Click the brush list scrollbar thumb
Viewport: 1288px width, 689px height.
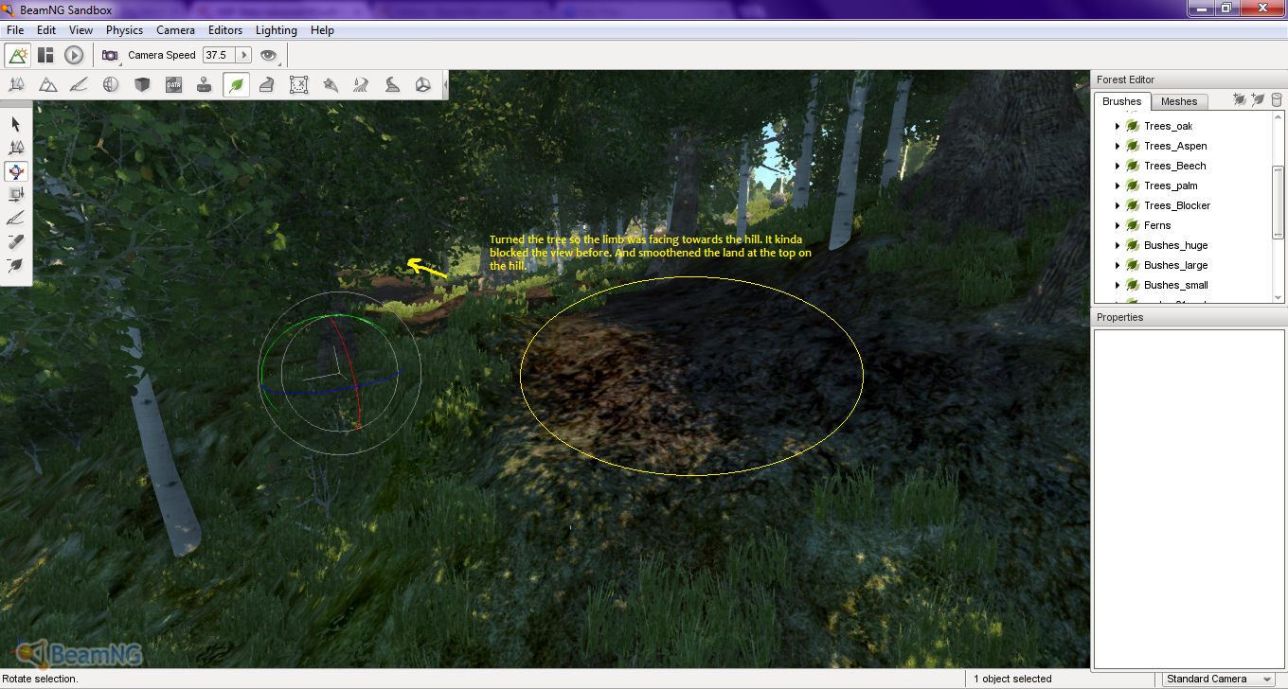[x=1279, y=201]
